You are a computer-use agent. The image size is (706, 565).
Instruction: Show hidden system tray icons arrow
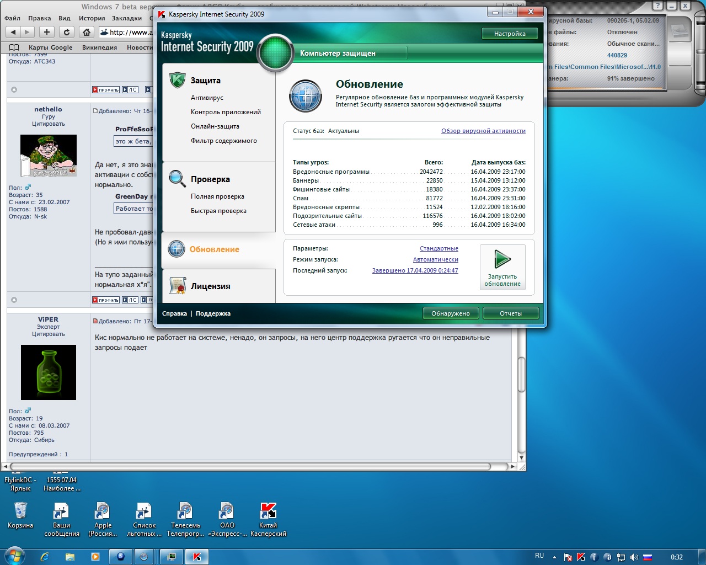tap(554, 557)
